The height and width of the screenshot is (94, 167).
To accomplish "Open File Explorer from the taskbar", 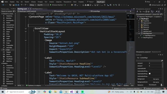I will [56, 92].
